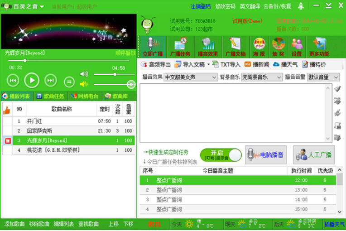Click inside the broadcast text editor

[233, 113]
